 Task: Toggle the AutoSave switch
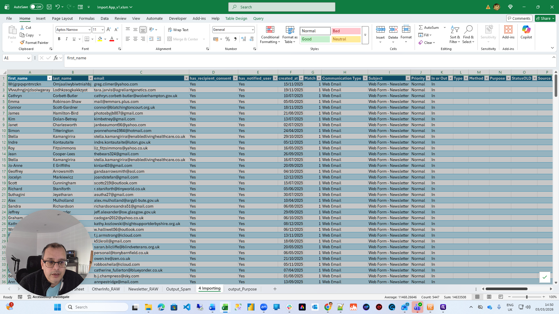(36, 7)
